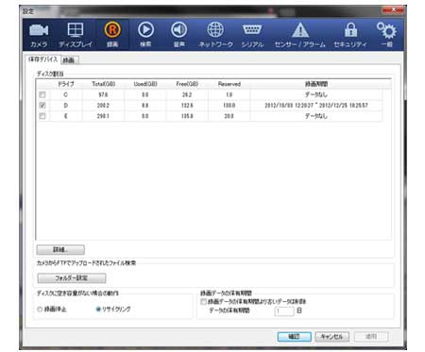This screenshot has height=352, width=425.
Task: Enable deletion of data older than retention period
Action: [x=204, y=301]
